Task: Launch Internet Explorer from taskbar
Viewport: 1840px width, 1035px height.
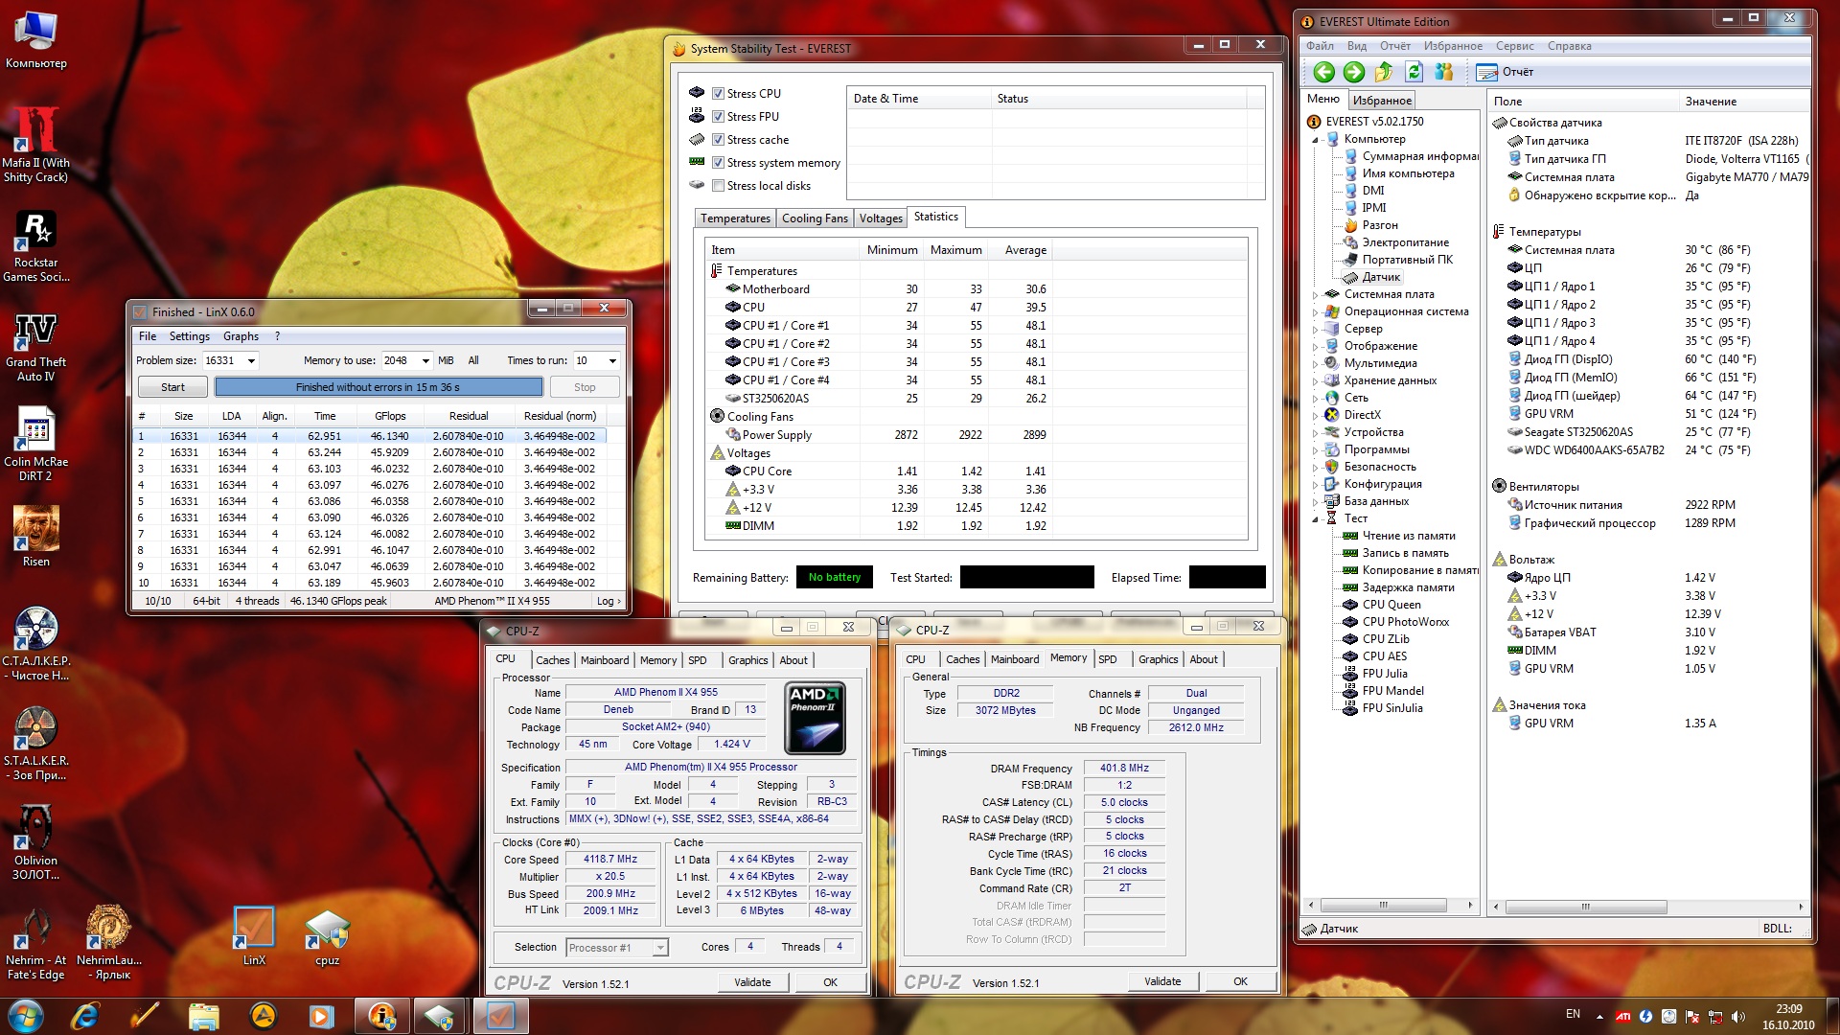Action: pyautogui.click(x=85, y=1015)
